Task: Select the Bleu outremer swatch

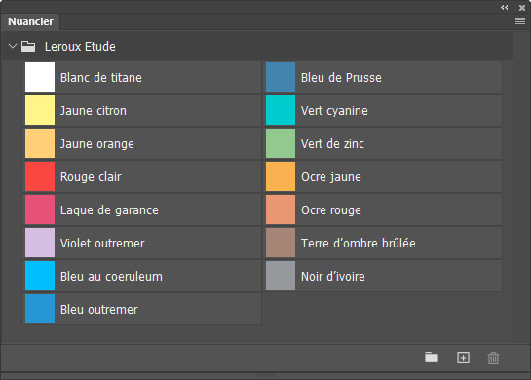Action: click(x=40, y=309)
